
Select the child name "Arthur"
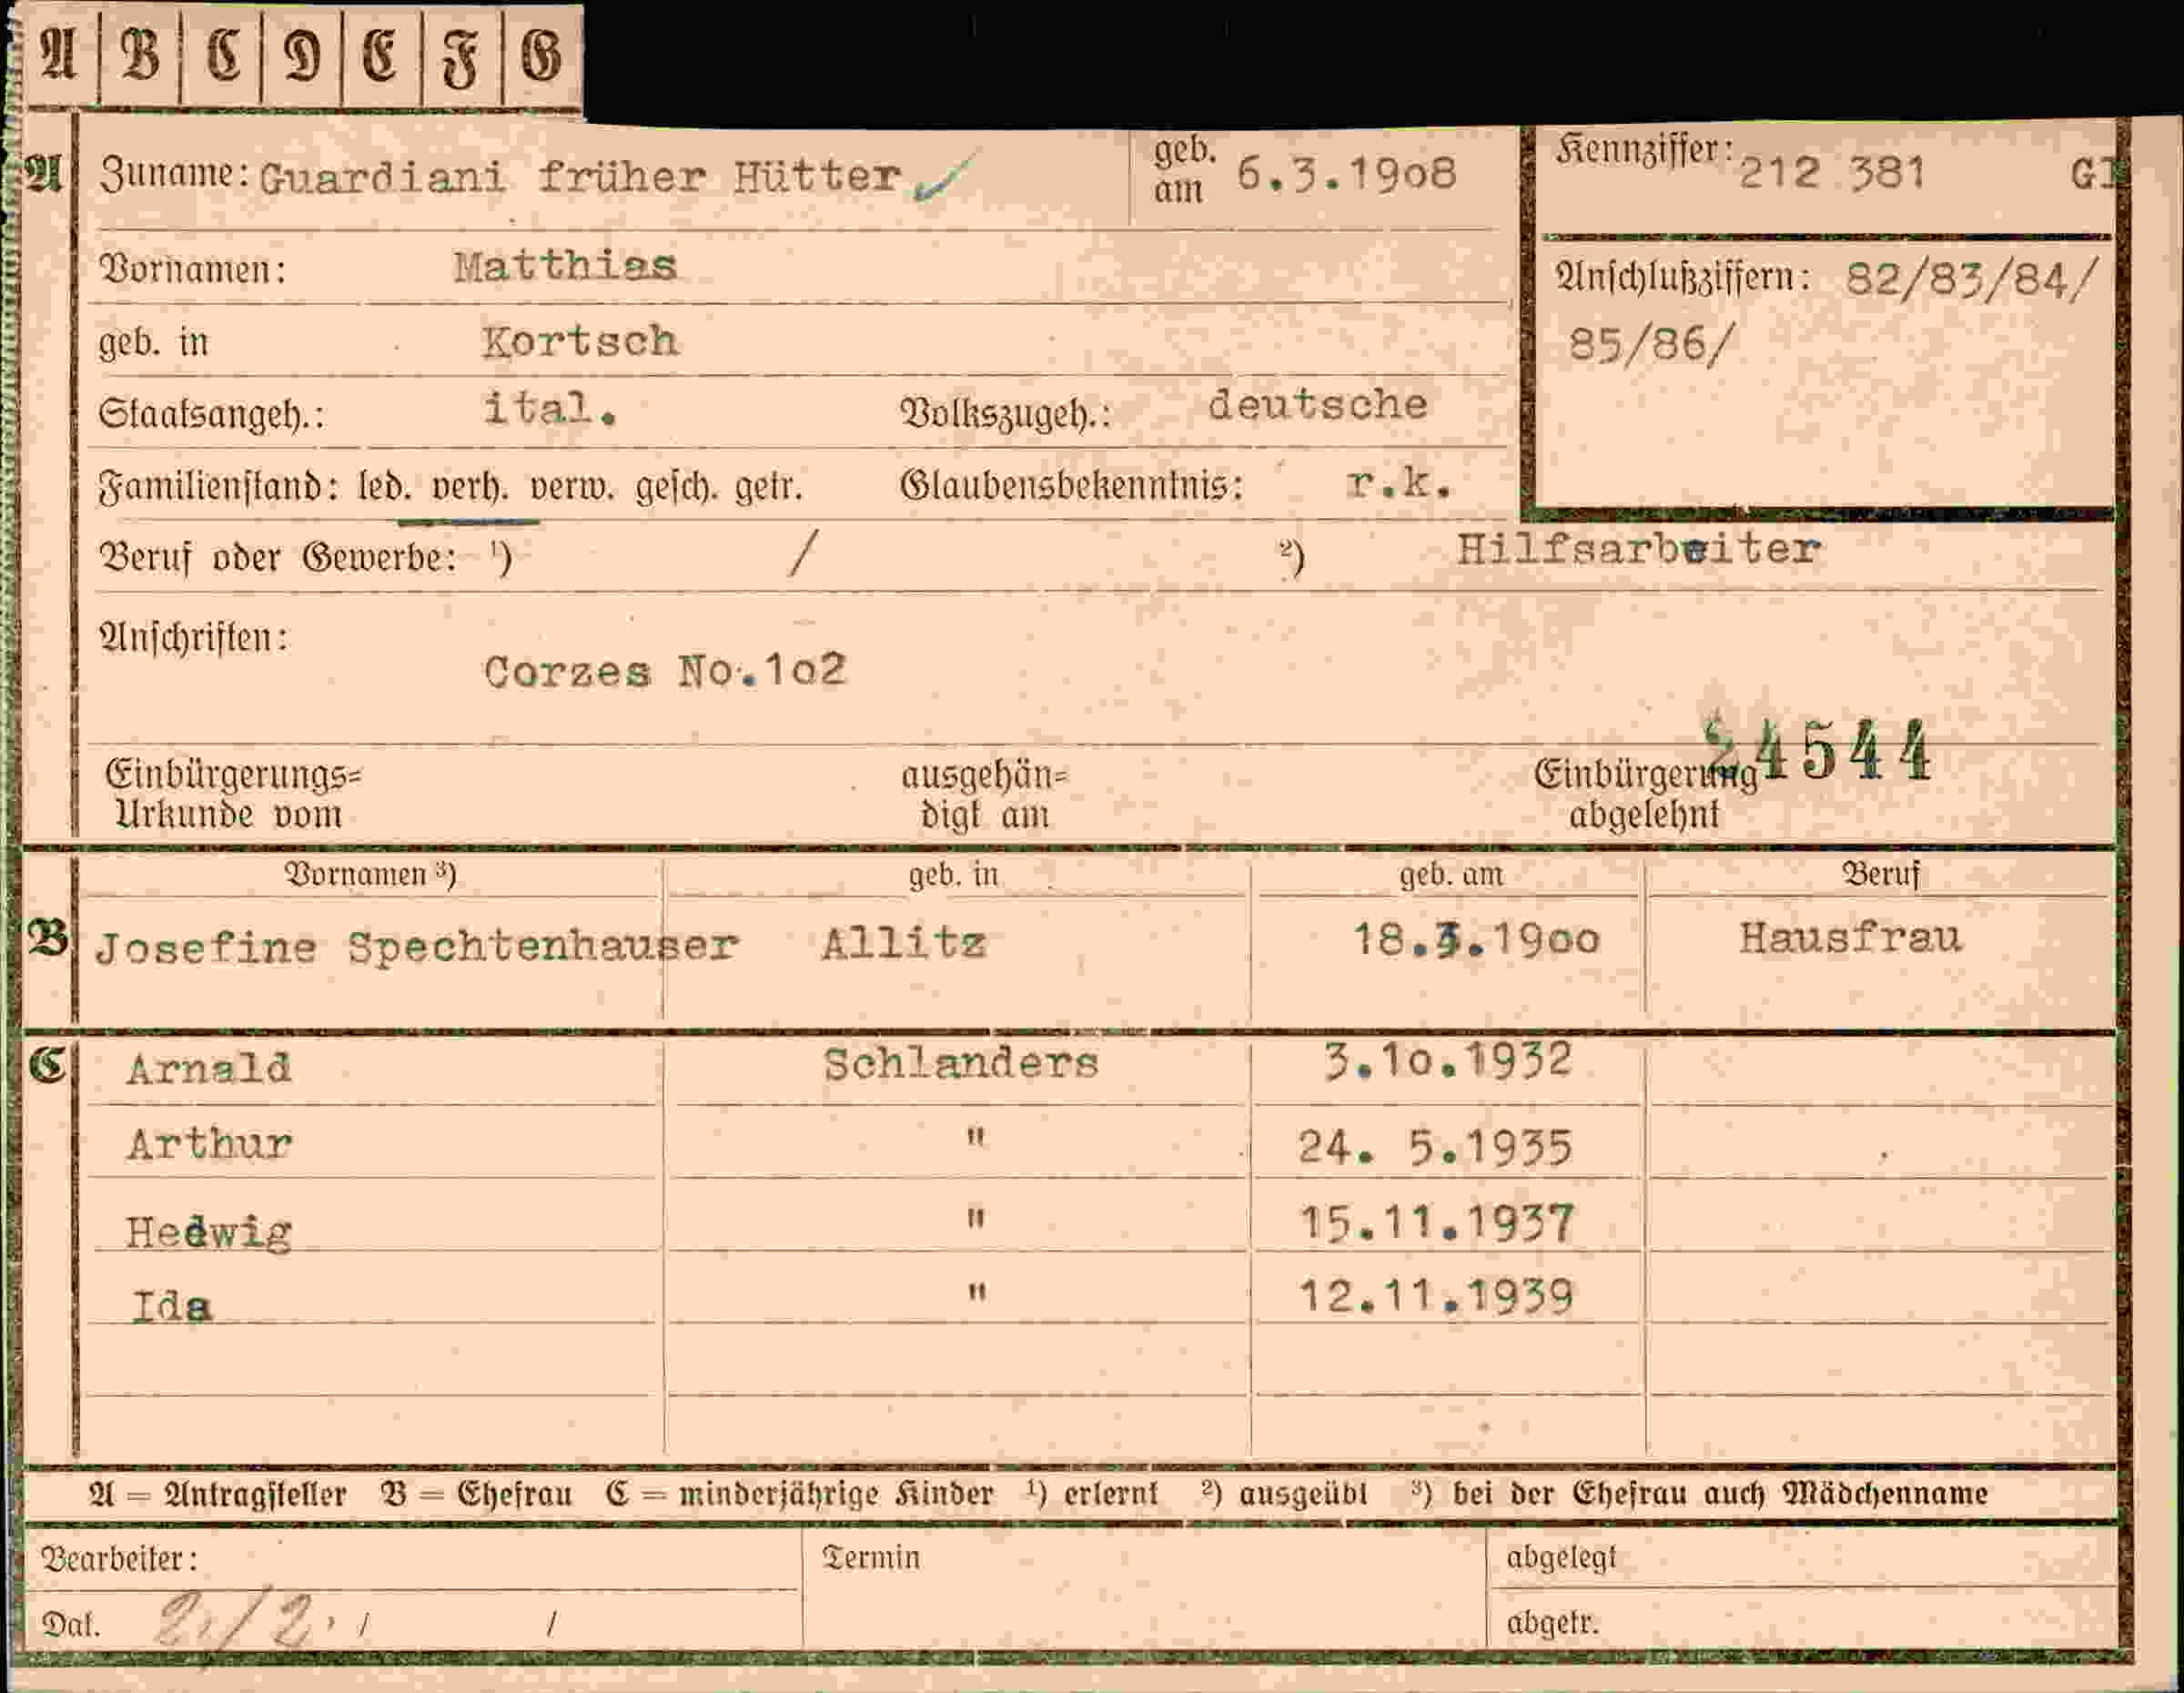(x=209, y=1144)
